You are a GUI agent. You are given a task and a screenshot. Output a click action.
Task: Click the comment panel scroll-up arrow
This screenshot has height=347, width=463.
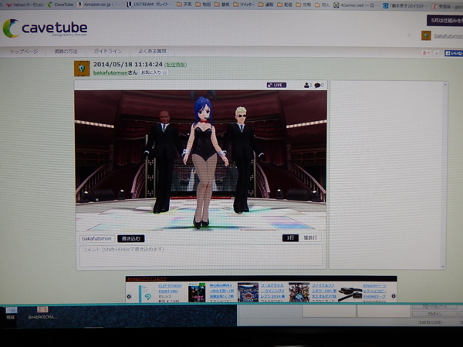(x=445, y=85)
